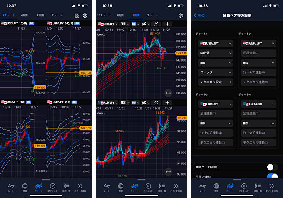Select 12チャート tab on left screen
Screen dimensions: 283x198
click(x=8, y=15)
